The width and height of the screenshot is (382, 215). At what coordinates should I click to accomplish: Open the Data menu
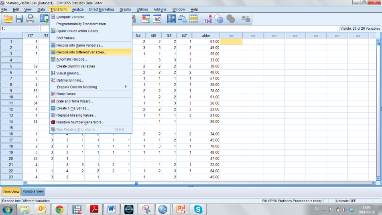41,10
